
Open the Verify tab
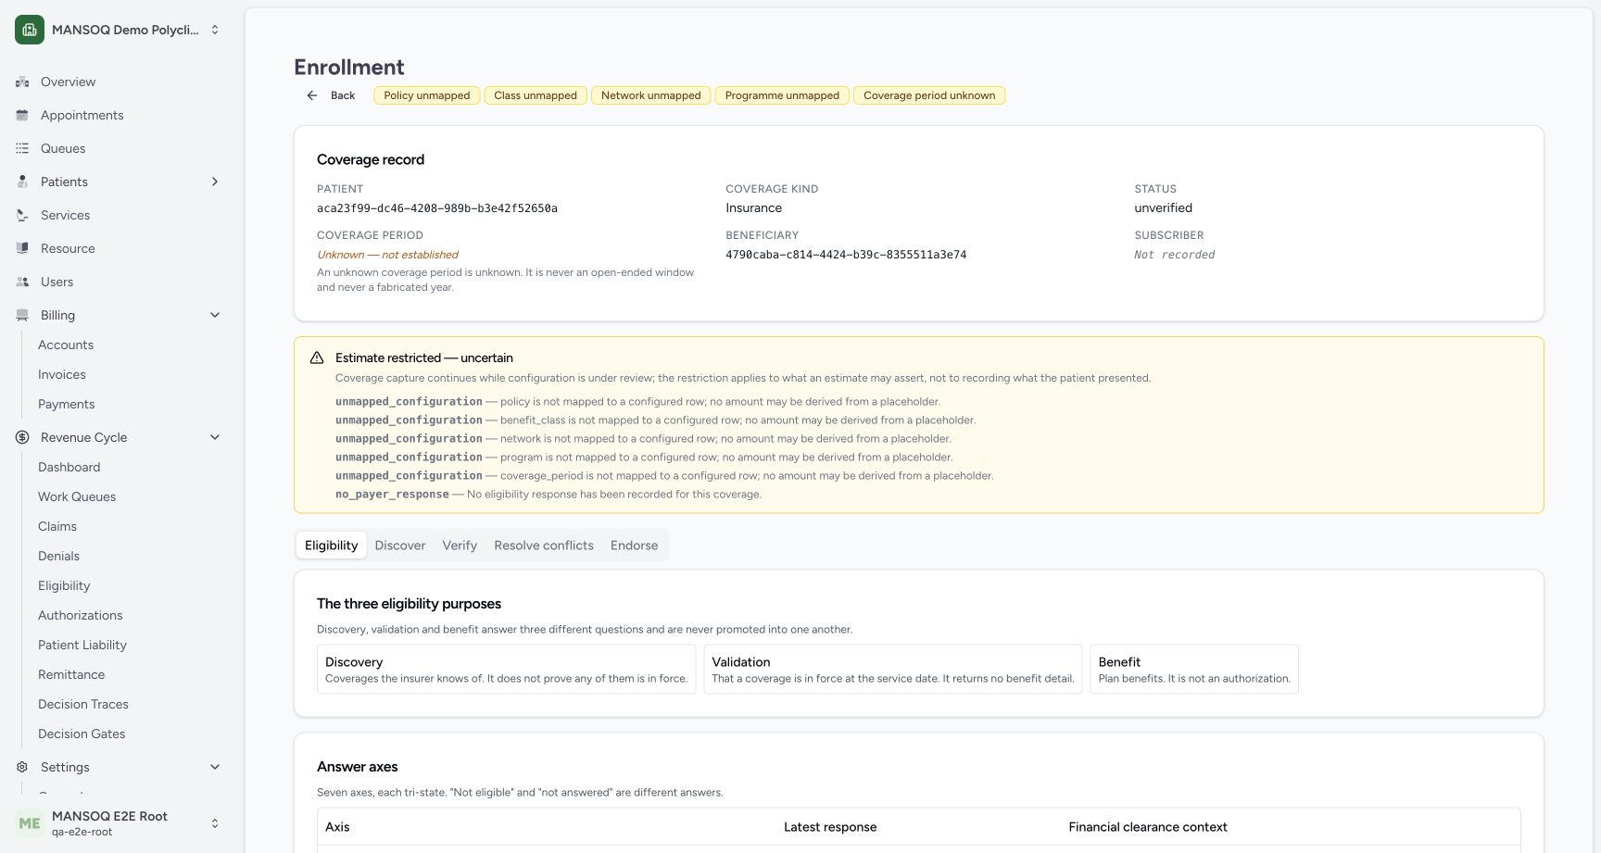pos(460,546)
